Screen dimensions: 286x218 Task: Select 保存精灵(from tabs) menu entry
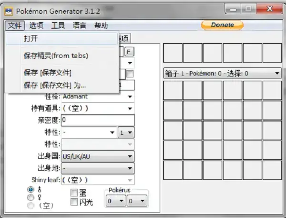[61, 55]
